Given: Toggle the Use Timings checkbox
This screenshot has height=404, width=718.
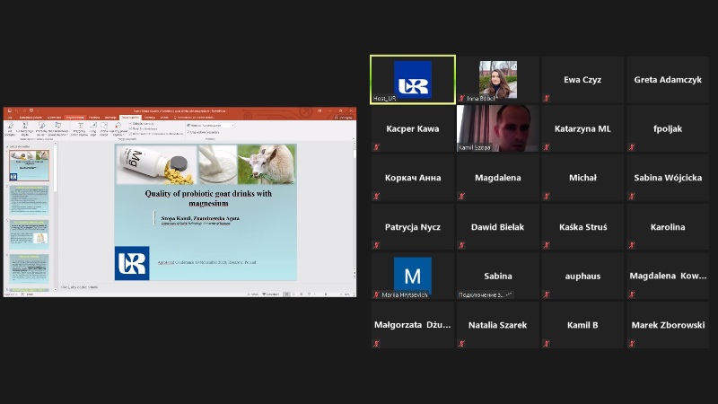Looking at the screenshot, I should tap(130, 128).
